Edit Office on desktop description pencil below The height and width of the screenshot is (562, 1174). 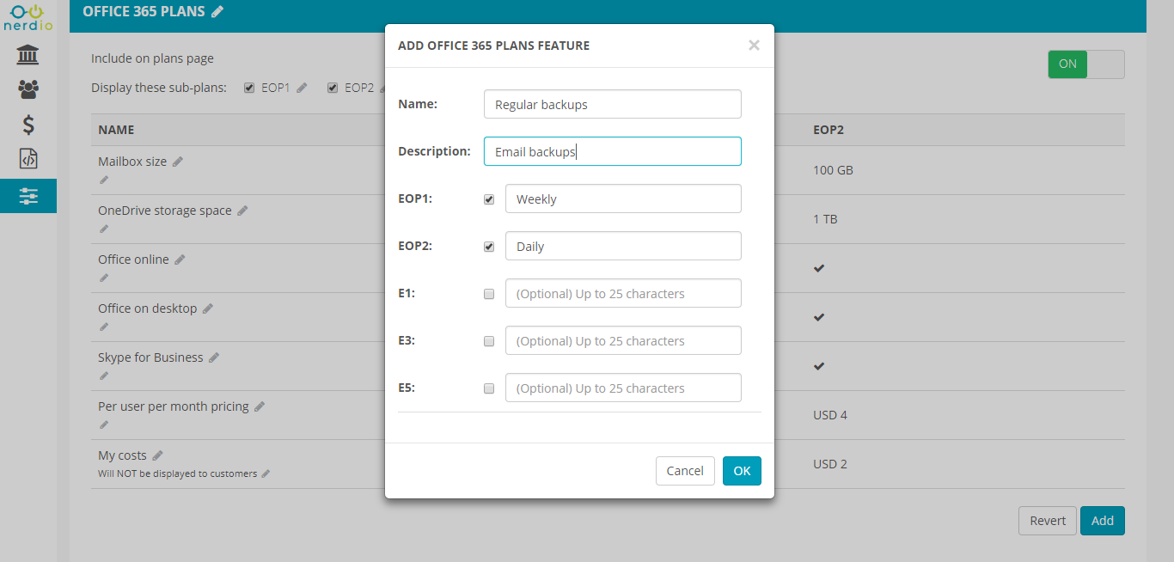104,327
